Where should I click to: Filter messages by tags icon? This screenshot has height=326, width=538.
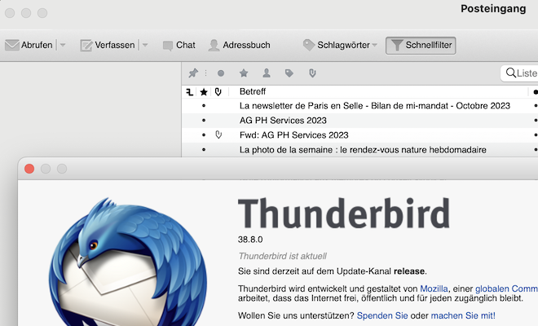(289, 73)
